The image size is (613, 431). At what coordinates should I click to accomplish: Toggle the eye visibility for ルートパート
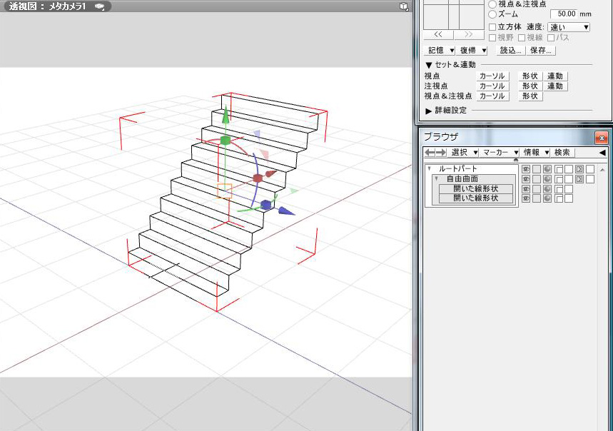[x=526, y=169]
